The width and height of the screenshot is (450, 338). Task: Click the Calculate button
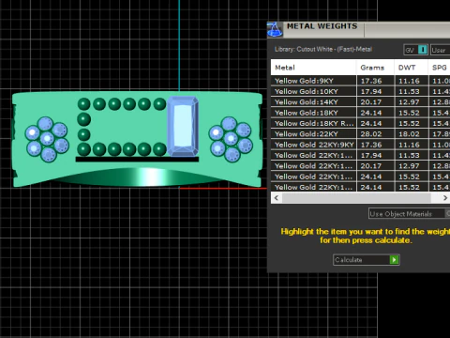[367, 260]
